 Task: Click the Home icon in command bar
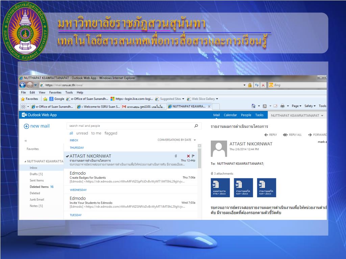pos(253,106)
